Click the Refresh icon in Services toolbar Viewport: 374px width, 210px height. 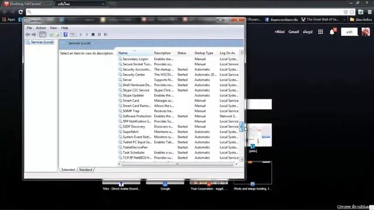pos(51,34)
